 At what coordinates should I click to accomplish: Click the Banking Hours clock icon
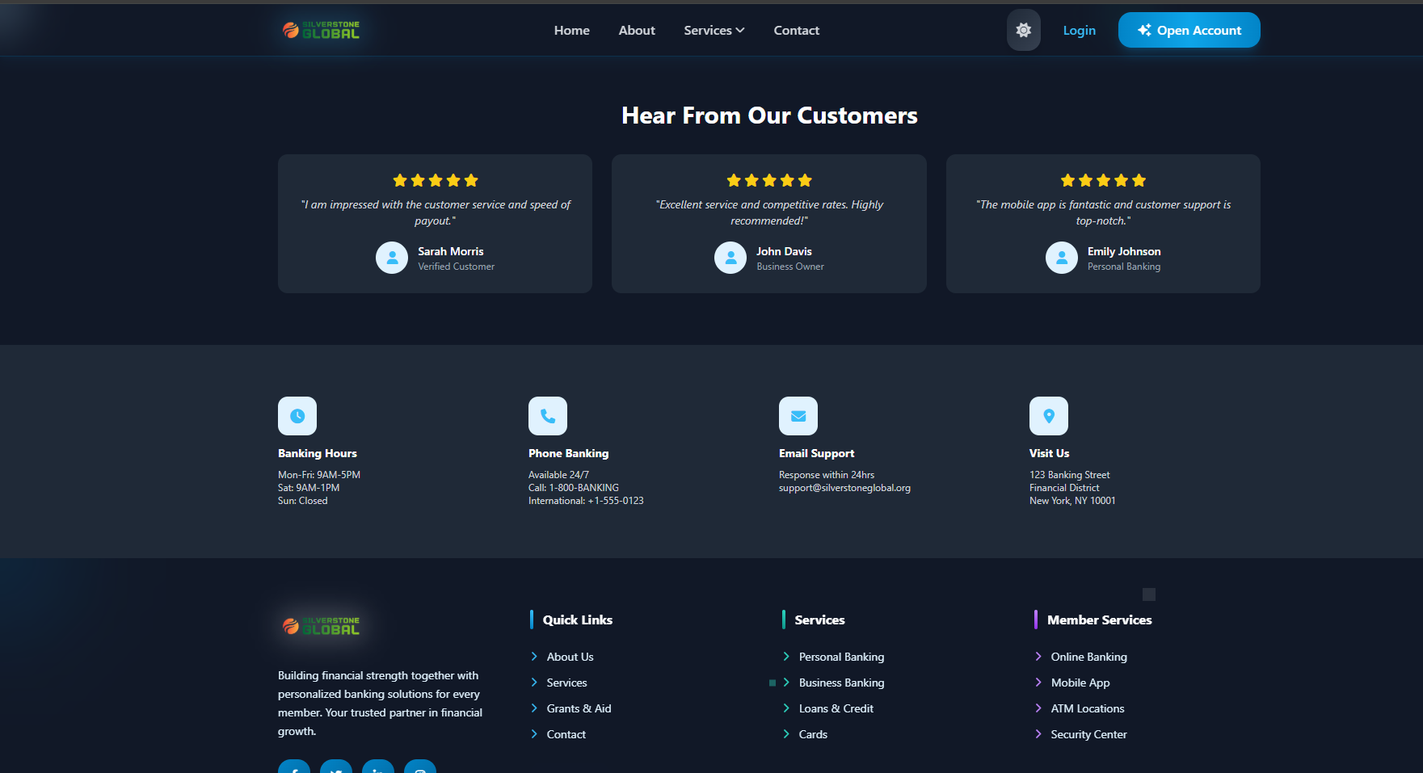click(x=297, y=416)
